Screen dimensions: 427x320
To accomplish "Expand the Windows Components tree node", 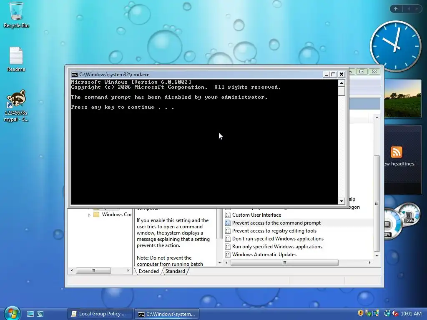I will pos(89,215).
